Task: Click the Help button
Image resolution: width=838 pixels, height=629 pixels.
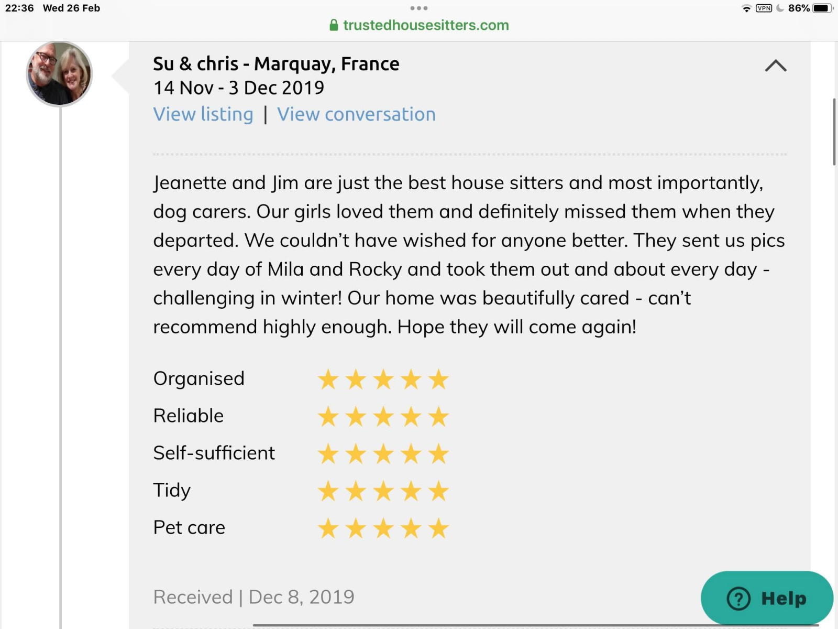Action: (767, 598)
